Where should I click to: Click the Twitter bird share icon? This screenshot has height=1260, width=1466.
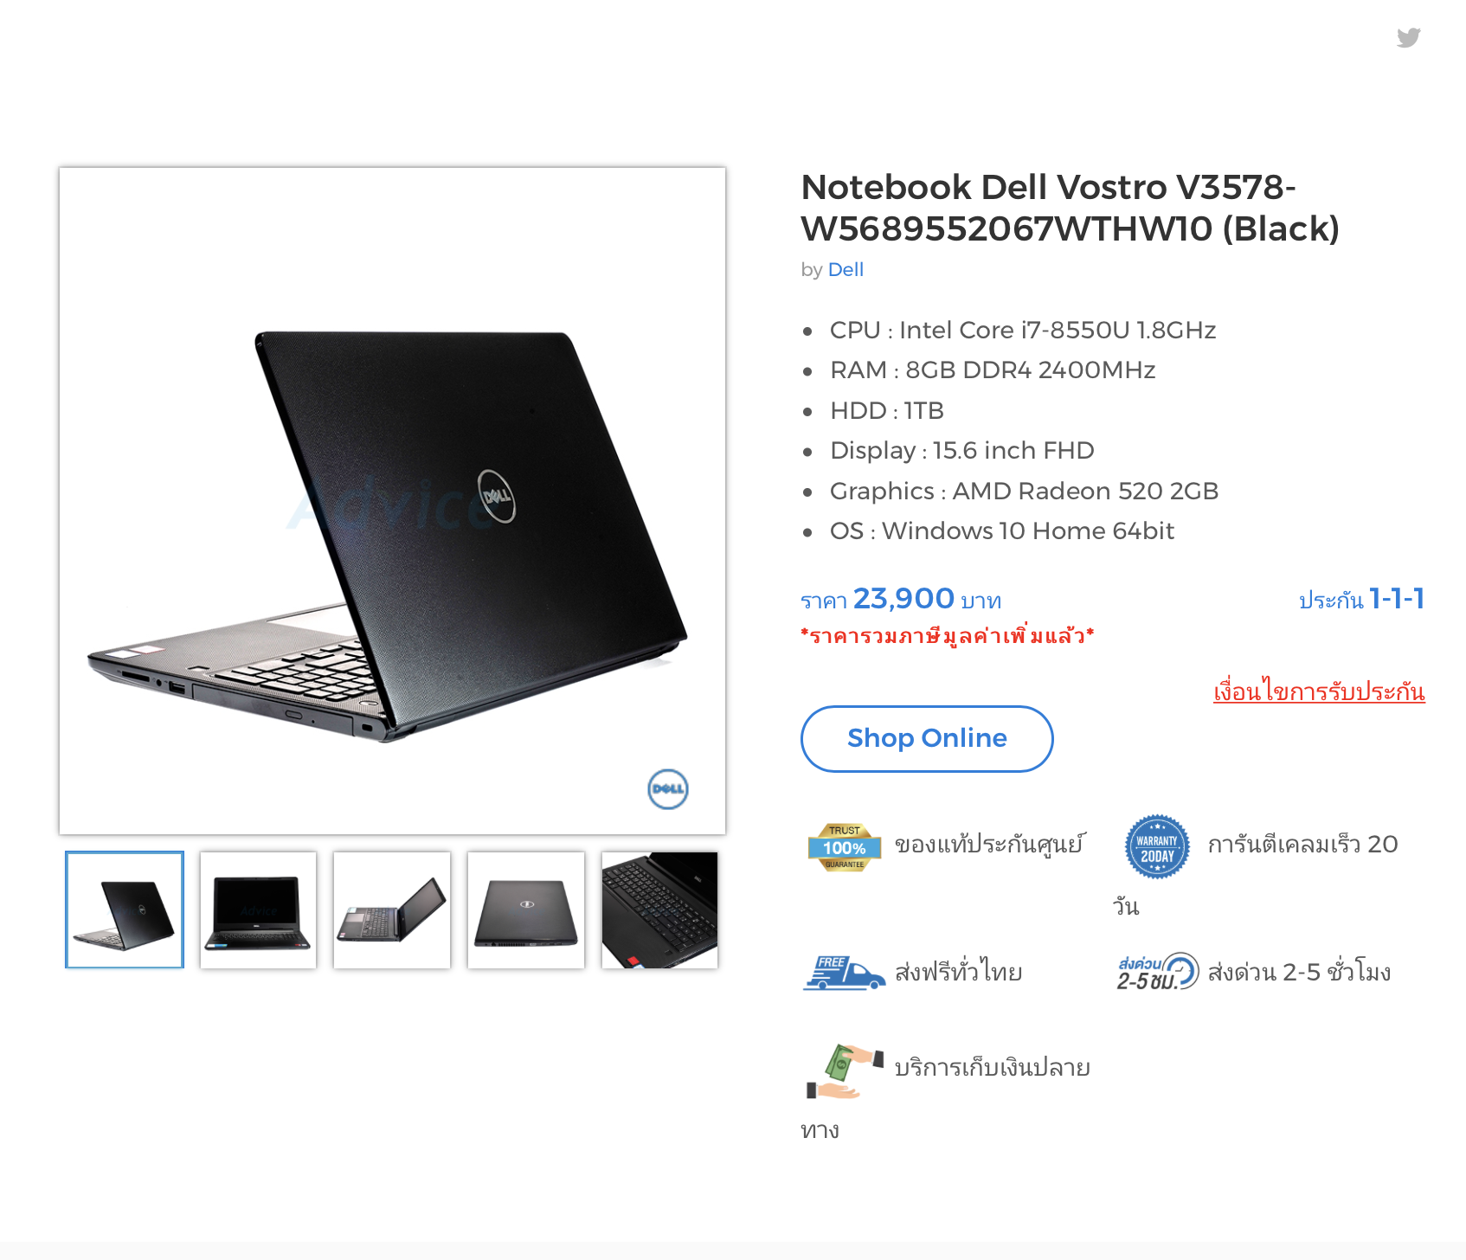(1408, 37)
